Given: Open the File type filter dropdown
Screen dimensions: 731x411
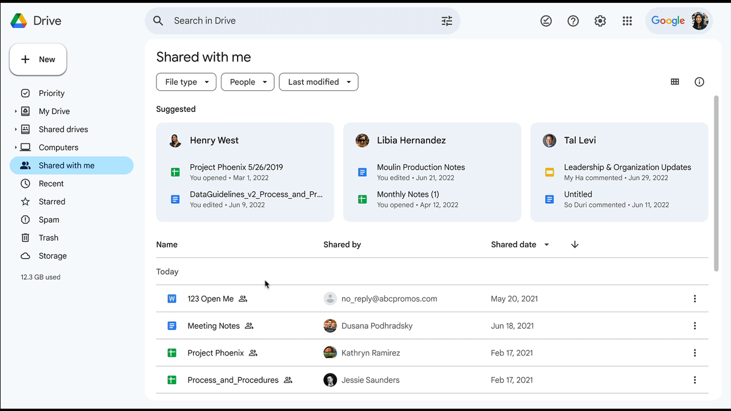Looking at the screenshot, I should click(x=186, y=82).
